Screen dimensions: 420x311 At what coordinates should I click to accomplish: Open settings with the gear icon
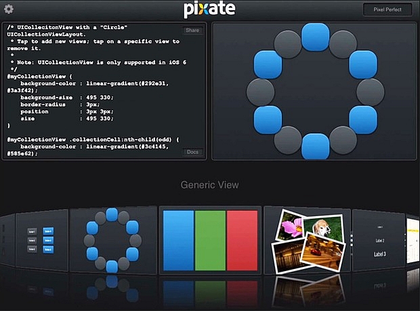point(9,9)
